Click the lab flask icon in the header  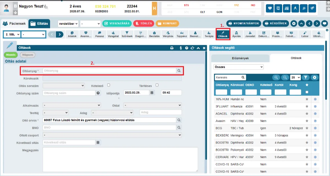click(x=295, y=8)
